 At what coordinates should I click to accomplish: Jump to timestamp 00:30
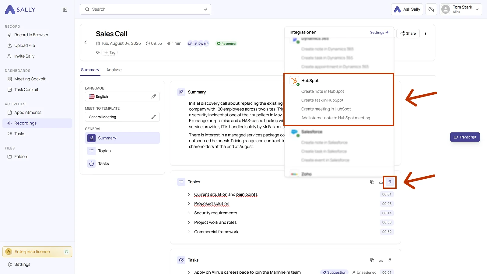pyautogui.click(x=387, y=222)
